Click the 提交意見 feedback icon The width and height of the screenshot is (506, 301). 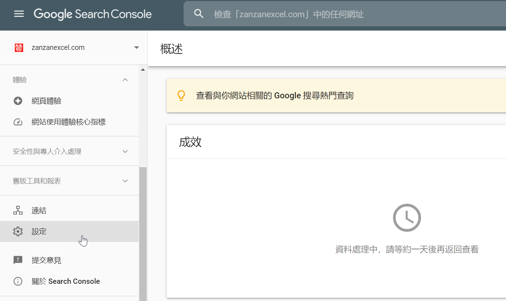[x=18, y=260]
